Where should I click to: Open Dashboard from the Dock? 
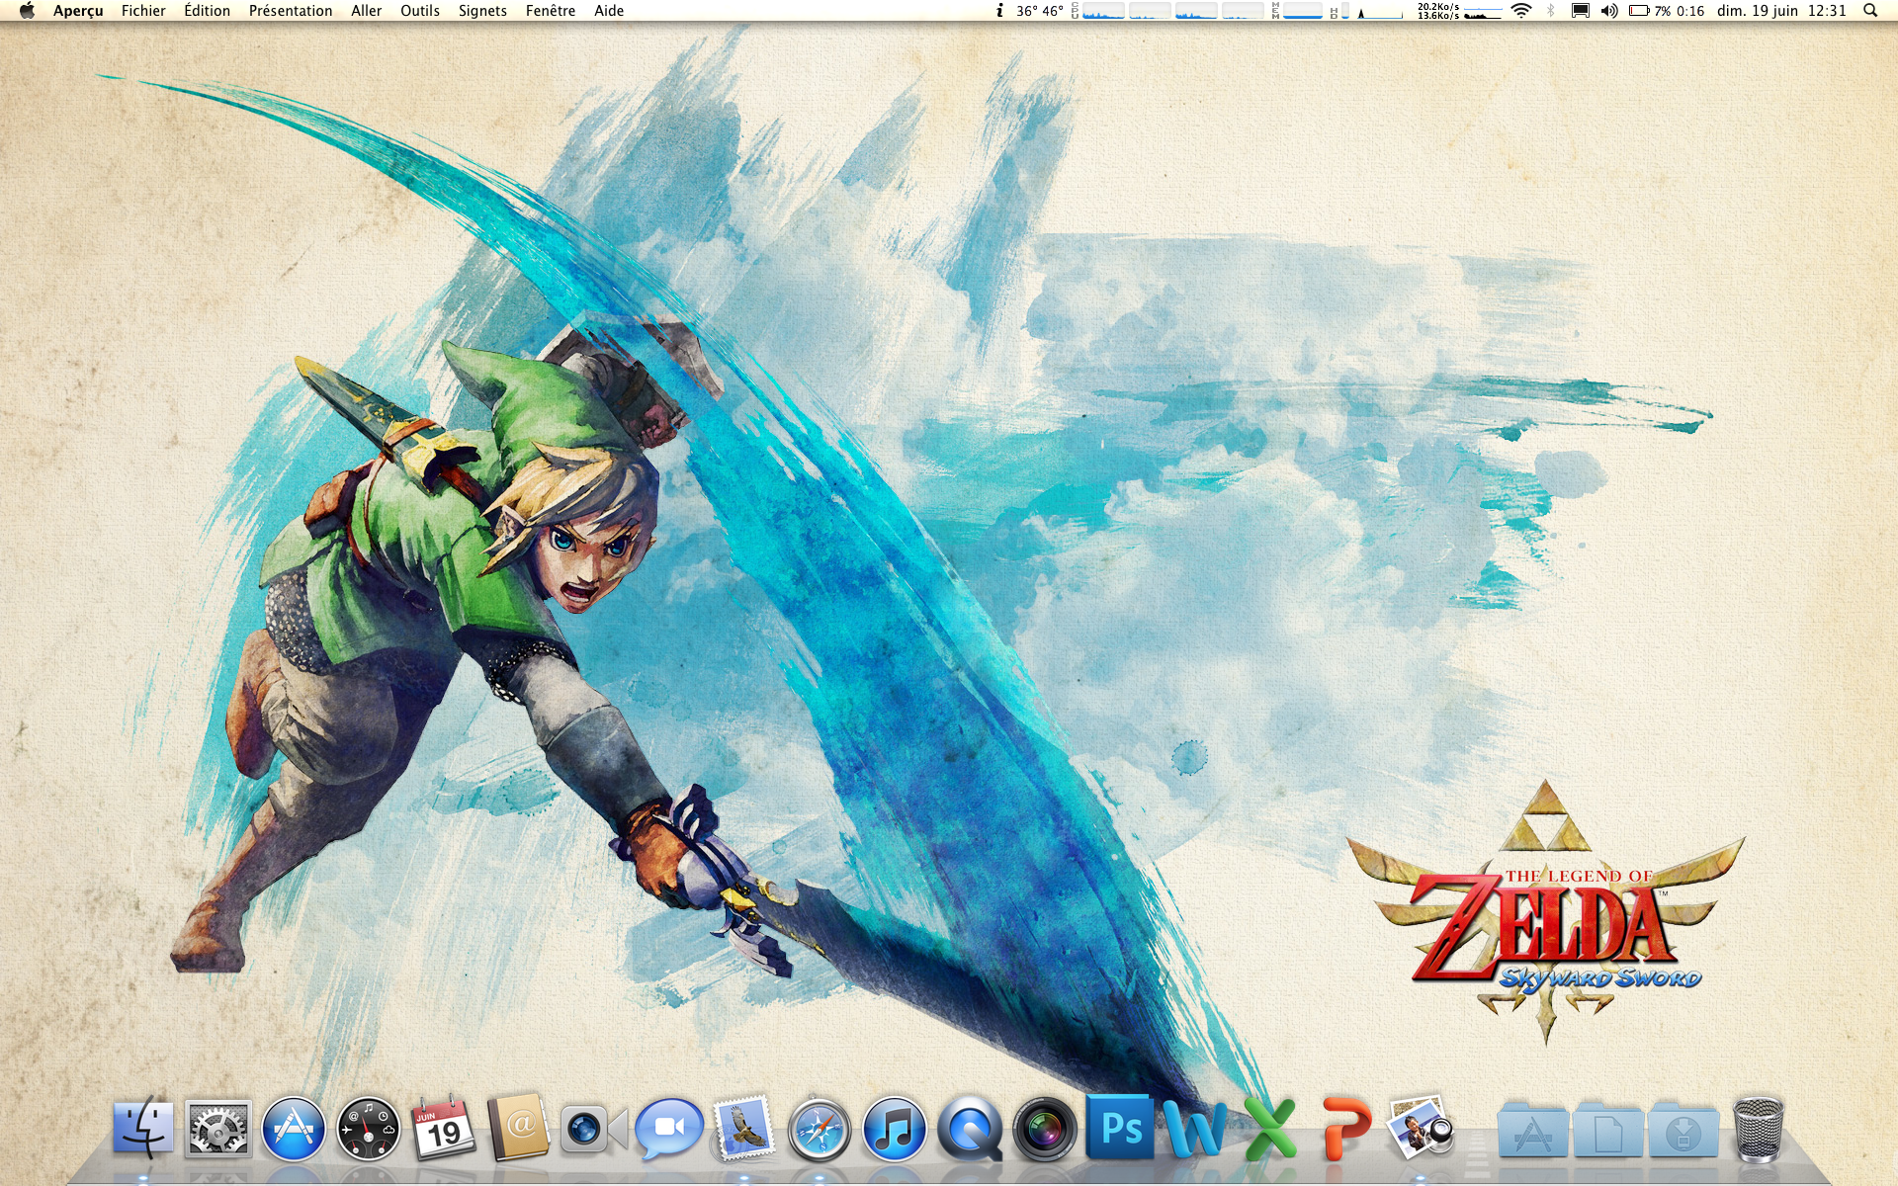click(x=369, y=1128)
